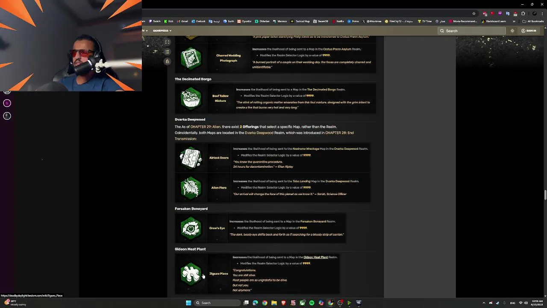Follow the CHAPTER 29: Alien link

206,127
